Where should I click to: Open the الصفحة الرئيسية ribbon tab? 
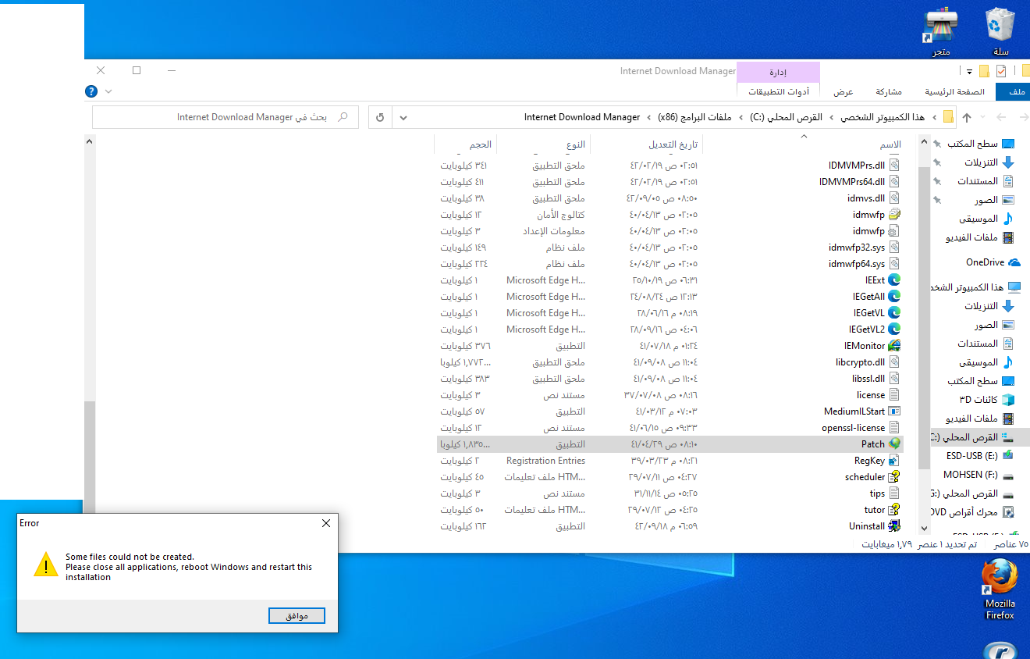[955, 92]
